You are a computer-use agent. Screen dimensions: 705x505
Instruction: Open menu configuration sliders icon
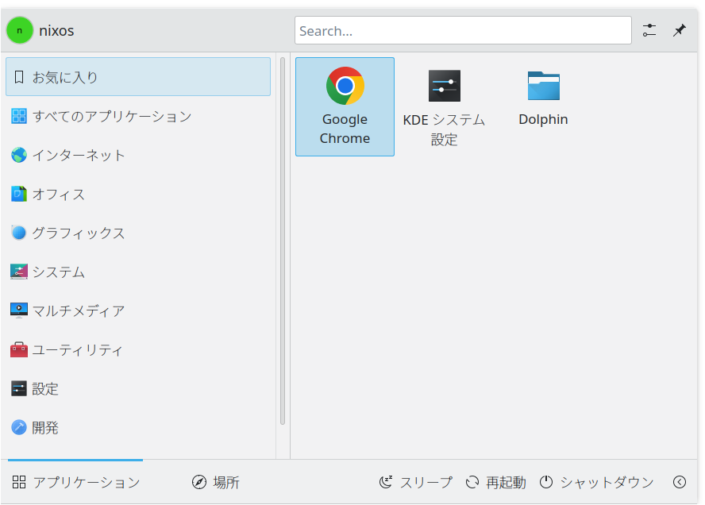click(x=649, y=31)
